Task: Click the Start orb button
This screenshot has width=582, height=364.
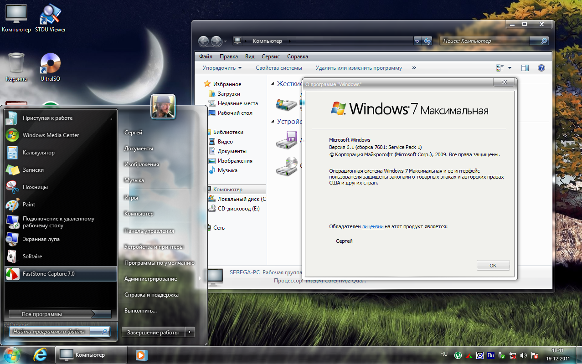Action: (x=11, y=355)
